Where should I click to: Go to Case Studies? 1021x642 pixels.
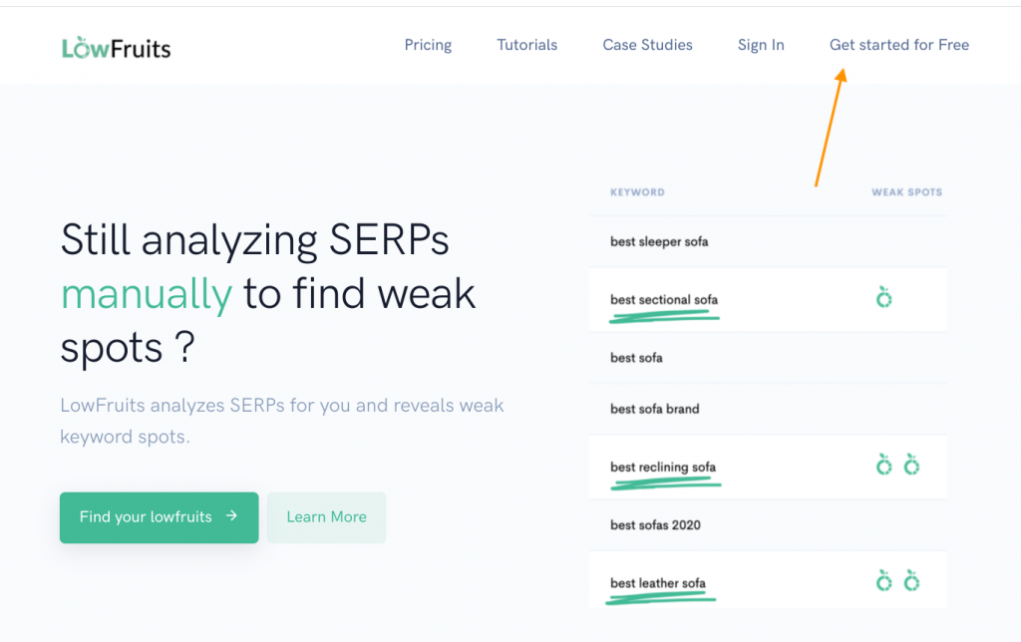click(647, 45)
